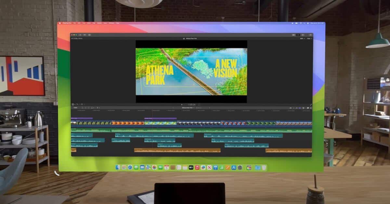Open the Effects browser in the timeline
This screenshot has width=390, height=204.
(308, 108)
